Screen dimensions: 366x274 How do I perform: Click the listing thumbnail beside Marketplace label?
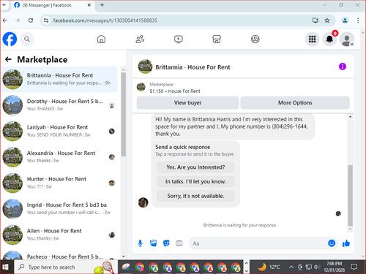[141, 87]
